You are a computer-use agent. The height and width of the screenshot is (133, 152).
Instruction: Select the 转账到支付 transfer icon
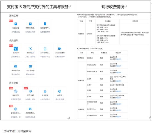point(16,109)
